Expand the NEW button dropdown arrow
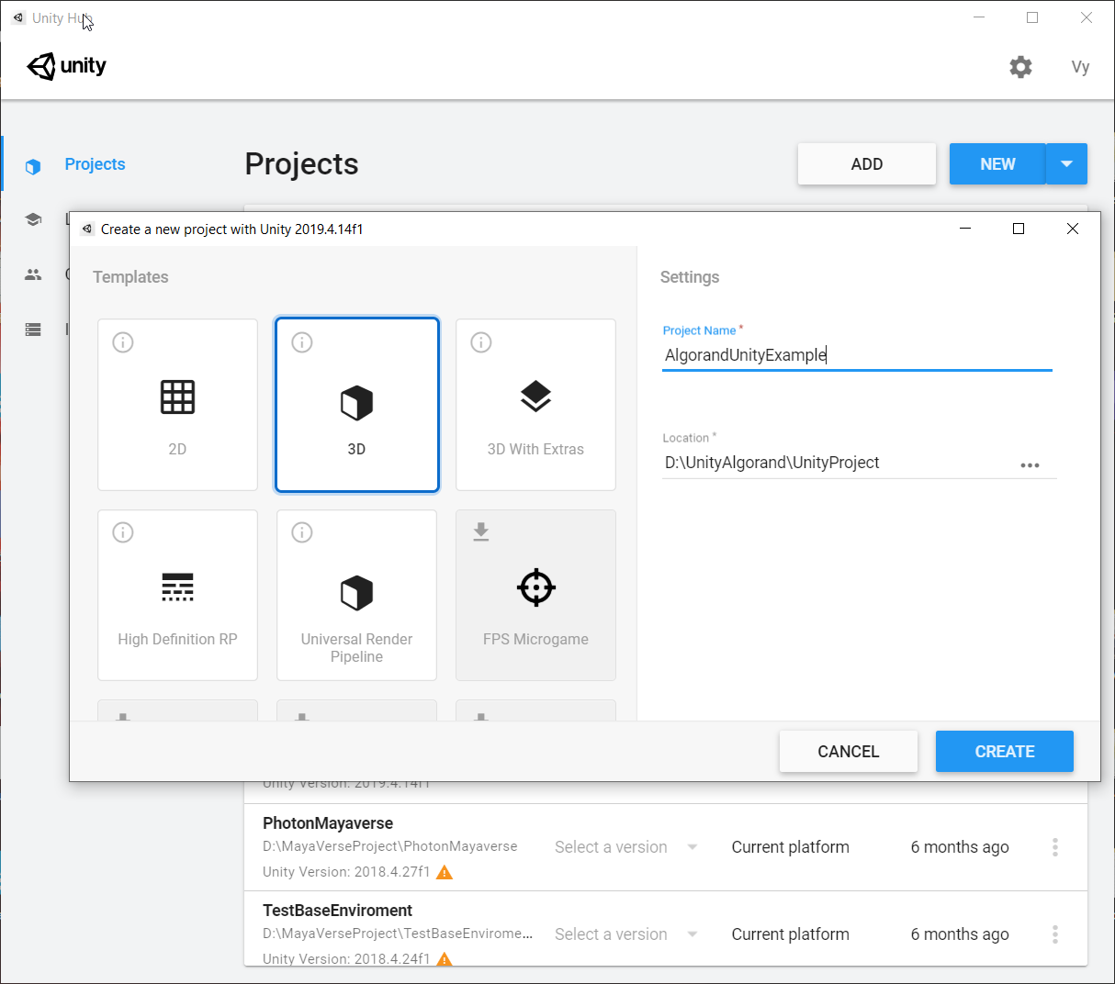This screenshot has width=1115, height=984. pos(1066,164)
